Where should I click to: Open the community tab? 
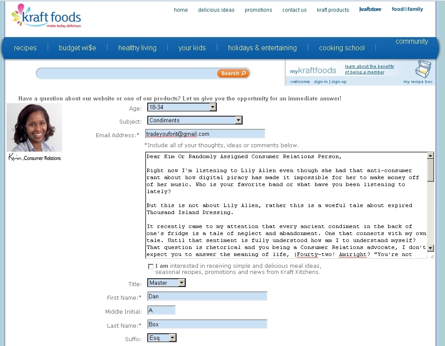(x=412, y=42)
